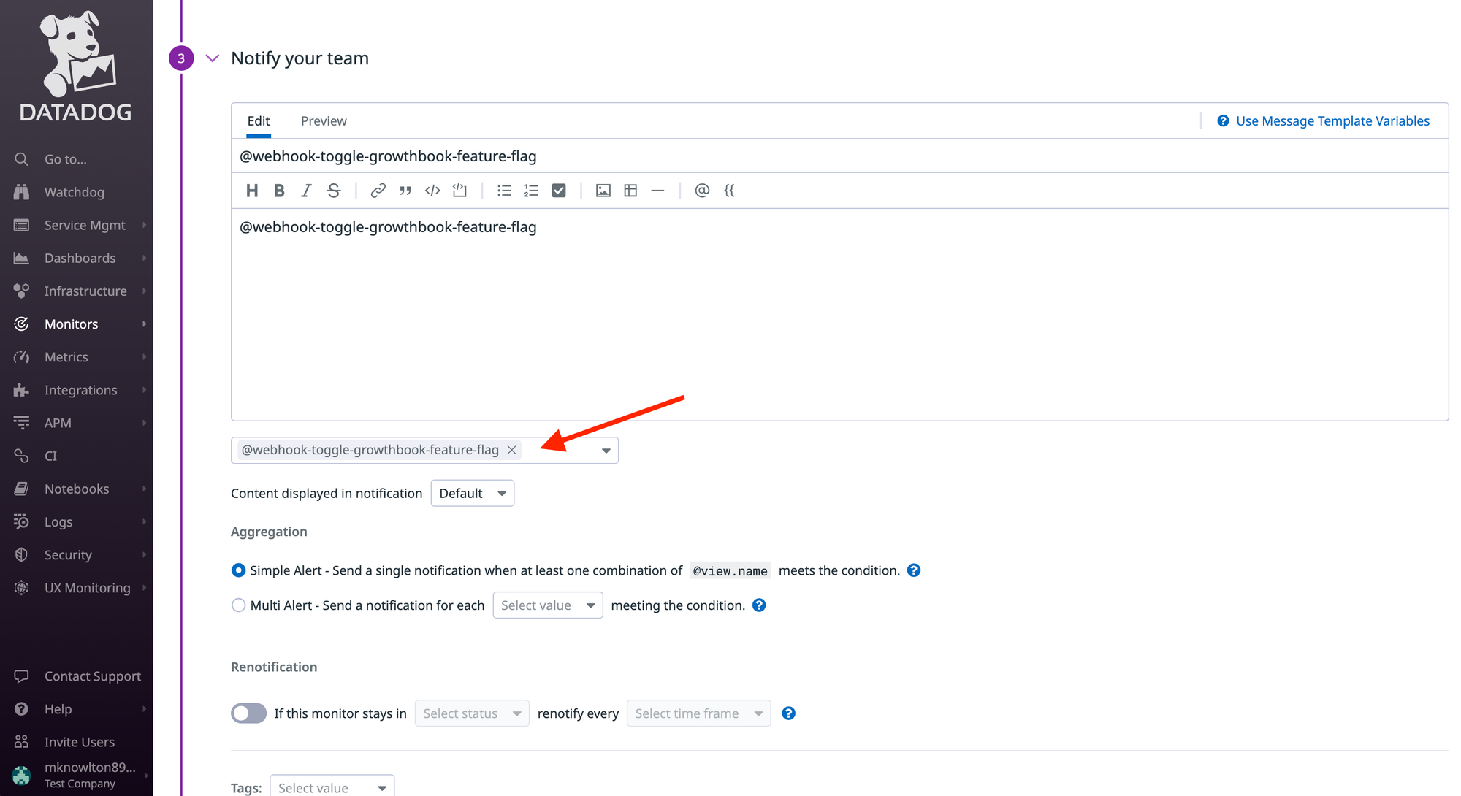Open the Notebooks menu
Screen dimensions: 1461x796
click(x=77, y=489)
